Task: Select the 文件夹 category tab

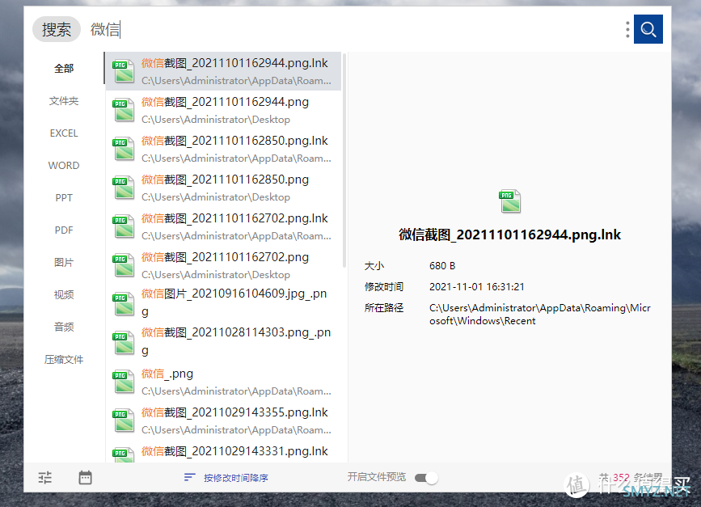Action: click(64, 101)
